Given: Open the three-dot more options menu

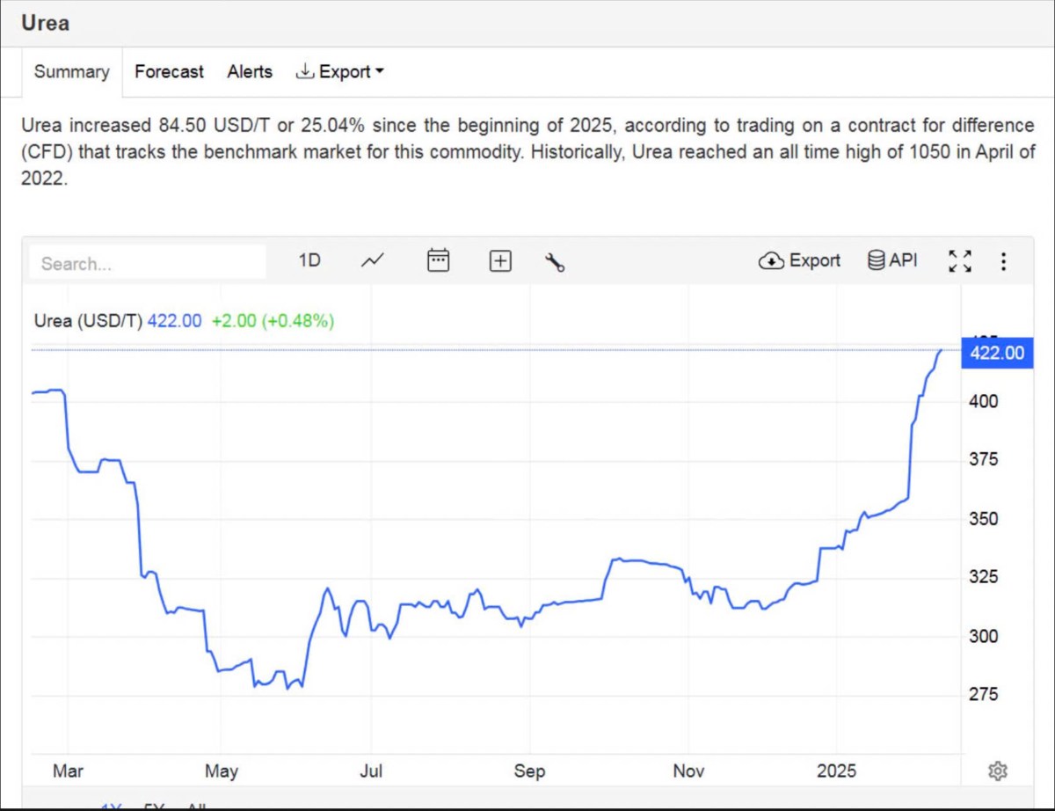Looking at the screenshot, I should pos(1003,261).
